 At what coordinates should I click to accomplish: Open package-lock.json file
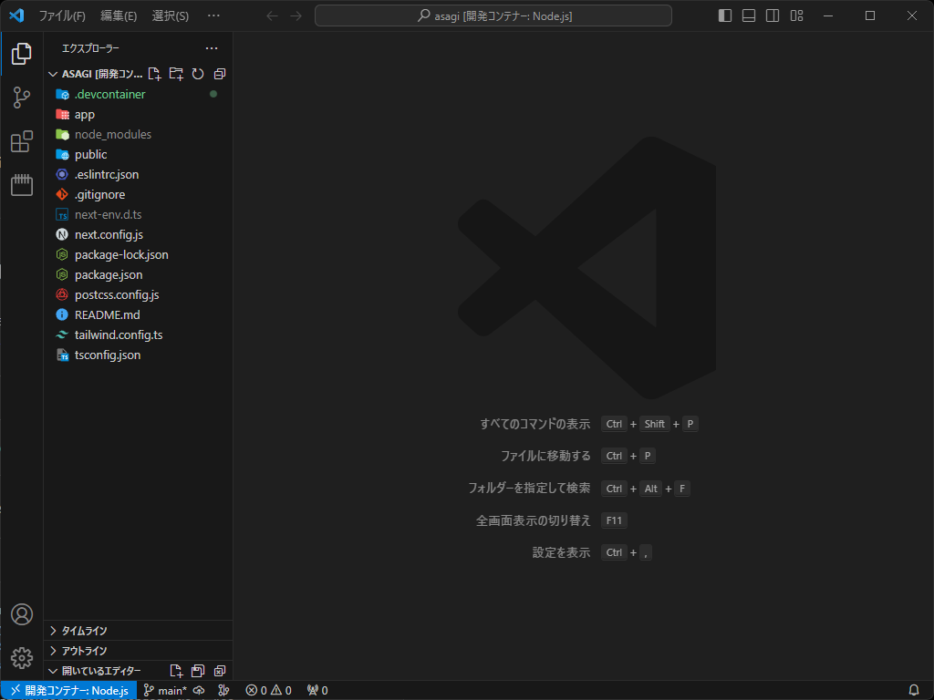tap(137, 255)
